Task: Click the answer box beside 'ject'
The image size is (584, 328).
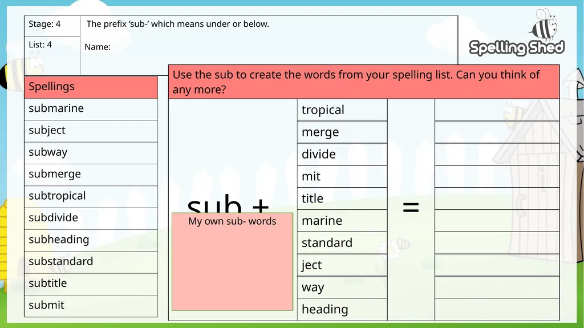Action: (x=497, y=265)
